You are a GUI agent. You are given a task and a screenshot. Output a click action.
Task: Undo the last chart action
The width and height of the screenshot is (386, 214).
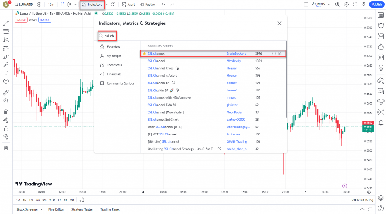[x=164, y=5]
